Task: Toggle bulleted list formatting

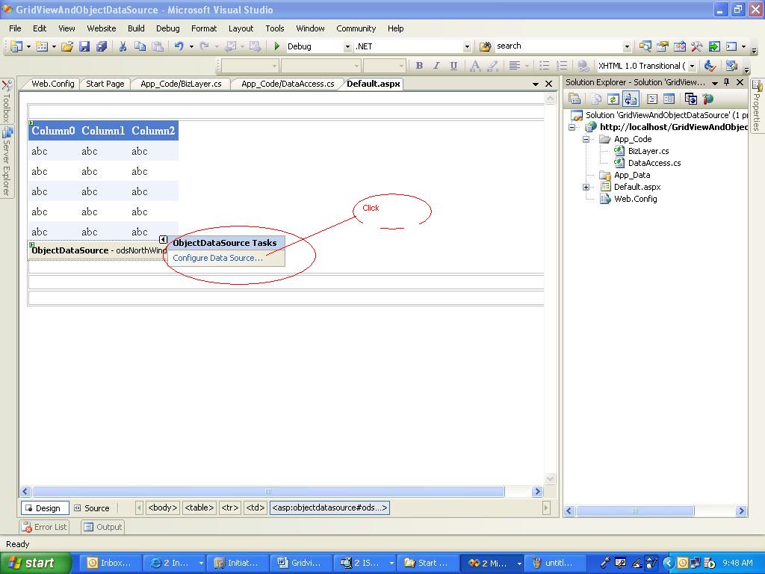Action: pyautogui.click(x=545, y=66)
